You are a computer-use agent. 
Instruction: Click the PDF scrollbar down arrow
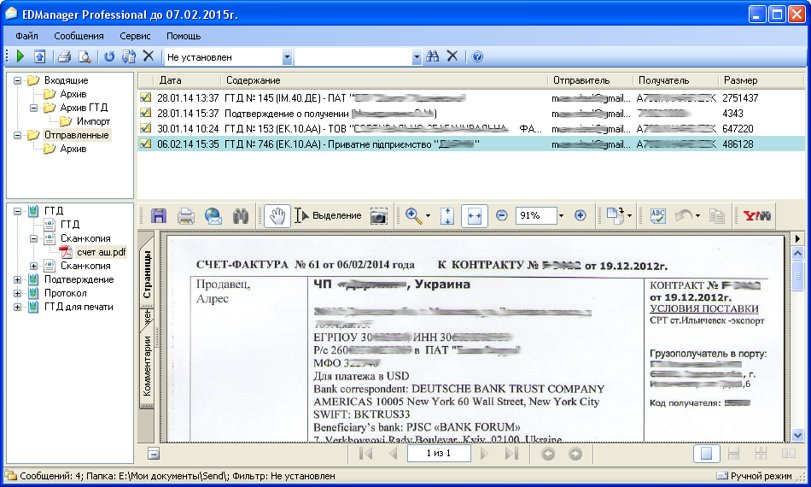pos(797,435)
